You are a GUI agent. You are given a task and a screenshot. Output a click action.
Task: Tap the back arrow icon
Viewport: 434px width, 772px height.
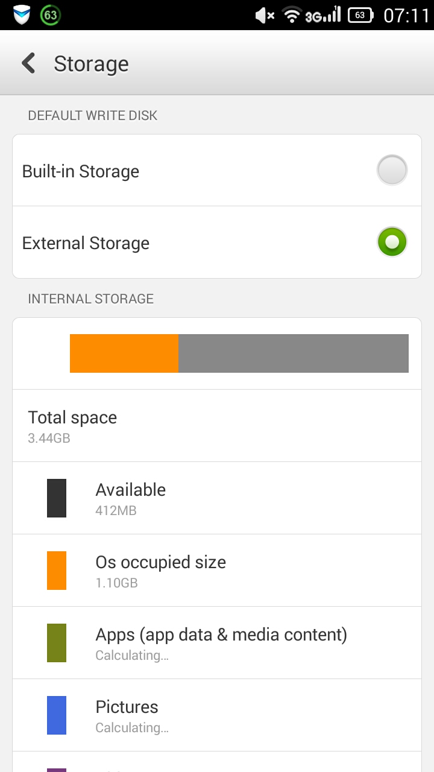[x=28, y=63]
